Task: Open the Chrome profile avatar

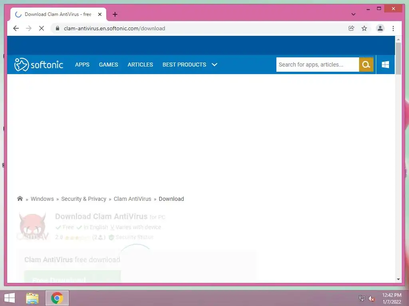Action: 380,28
